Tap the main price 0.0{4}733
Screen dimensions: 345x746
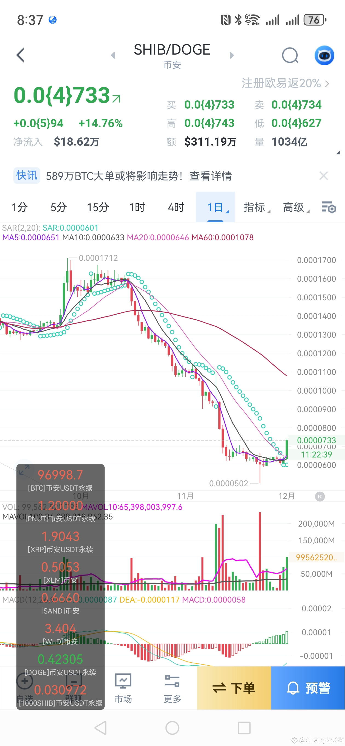[62, 95]
